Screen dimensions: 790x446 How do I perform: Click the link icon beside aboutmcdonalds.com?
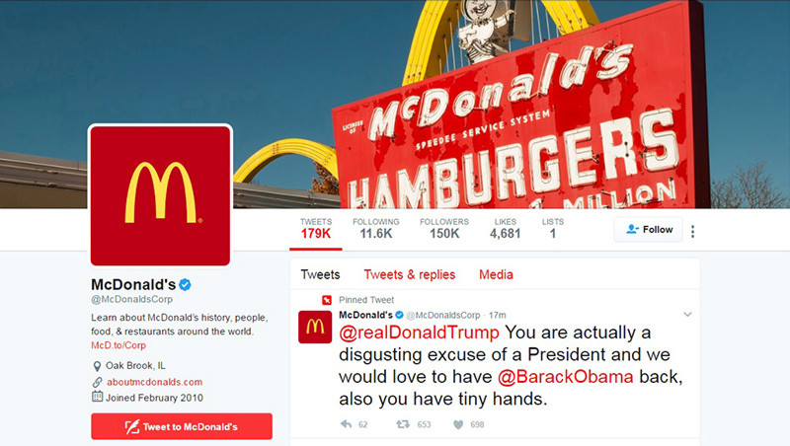[97, 382]
